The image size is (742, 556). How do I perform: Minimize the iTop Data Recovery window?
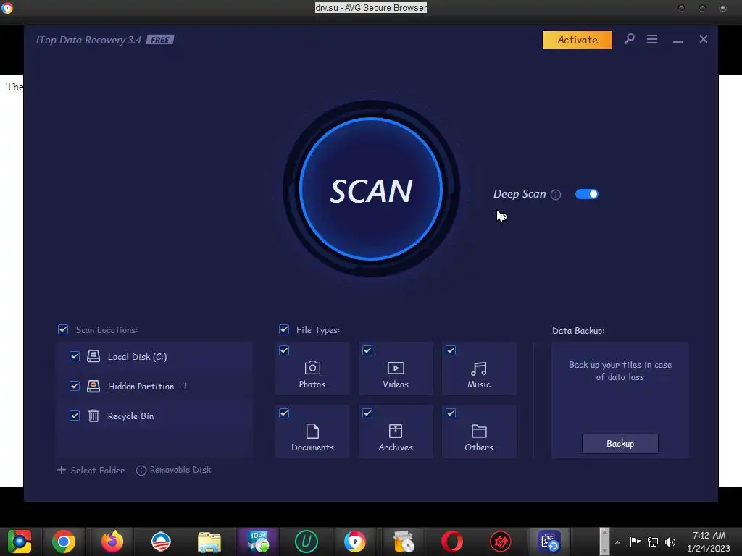678,40
